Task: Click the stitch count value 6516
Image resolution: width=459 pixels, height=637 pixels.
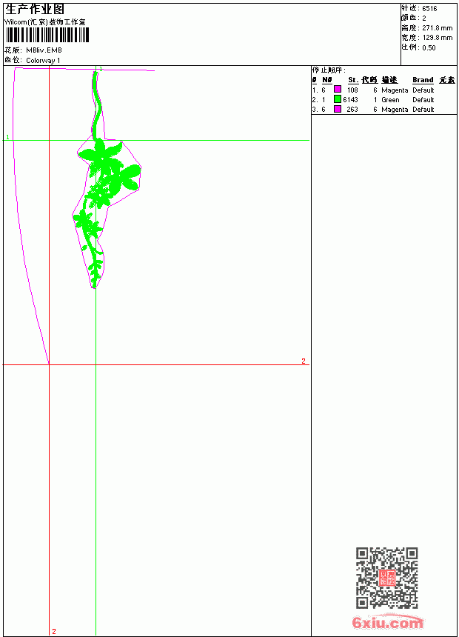Action: (429, 9)
